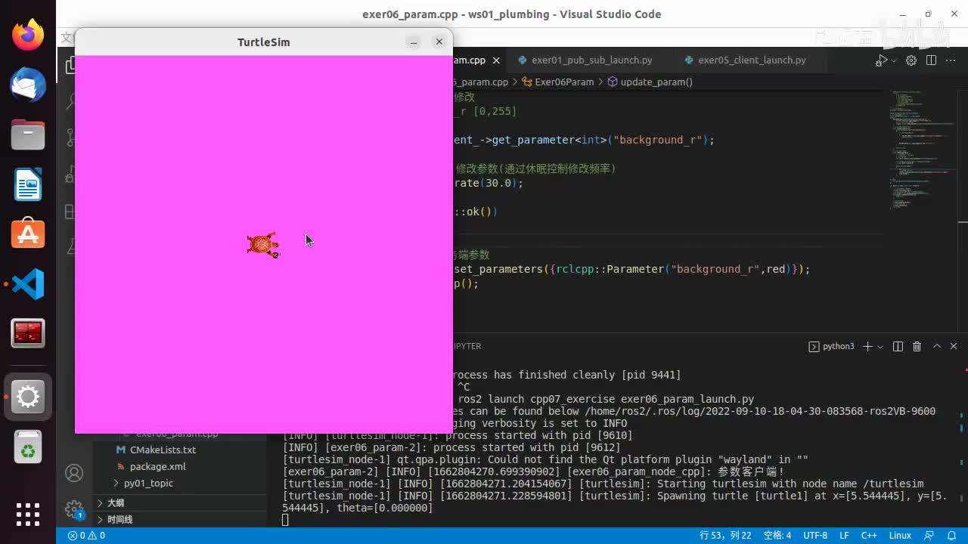This screenshot has width=968, height=544.
Task: Click line and column indicator 行 53, 列 22
Action: pos(725,536)
